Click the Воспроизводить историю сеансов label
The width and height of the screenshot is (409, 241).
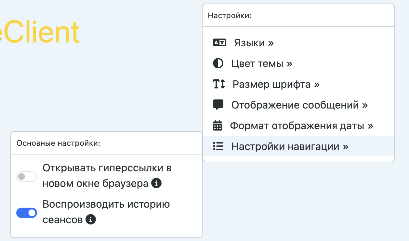pyautogui.click(x=106, y=205)
